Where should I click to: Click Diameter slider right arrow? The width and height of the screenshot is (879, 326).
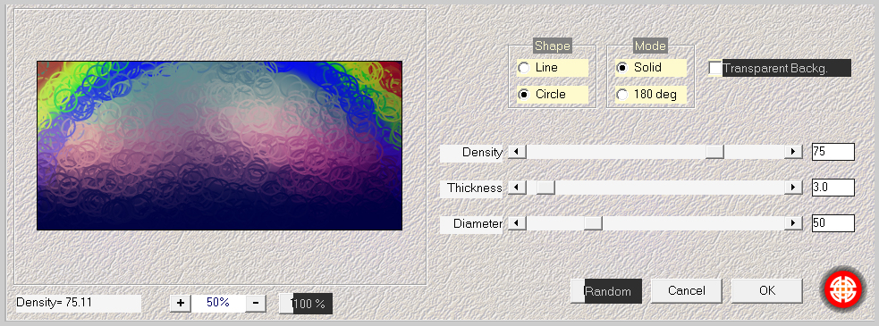(792, 223)
